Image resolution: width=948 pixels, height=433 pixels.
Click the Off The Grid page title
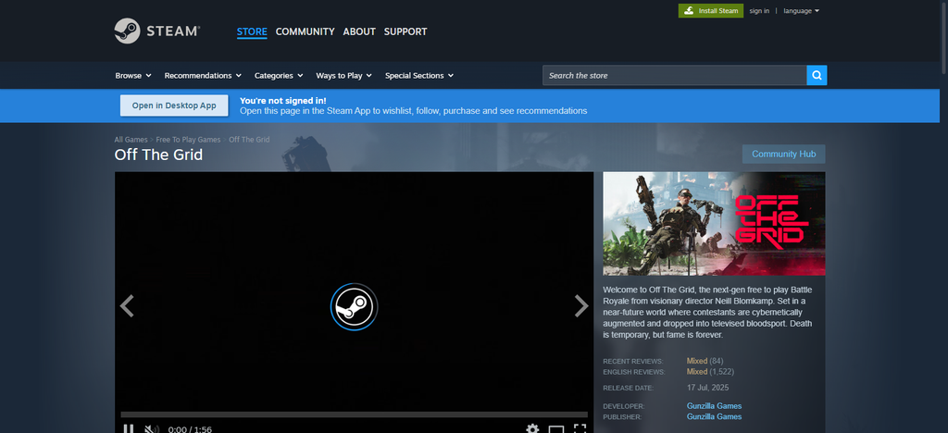158,155
